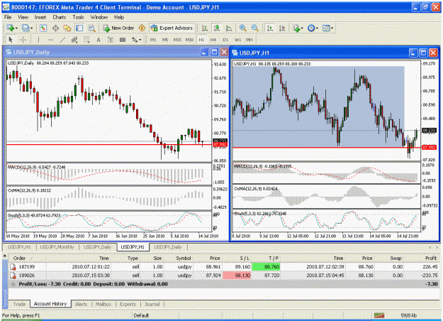Toggle the Data Window crosshair-circle icon
Viewport: 443px width, 321px height.
pos(55,28)
